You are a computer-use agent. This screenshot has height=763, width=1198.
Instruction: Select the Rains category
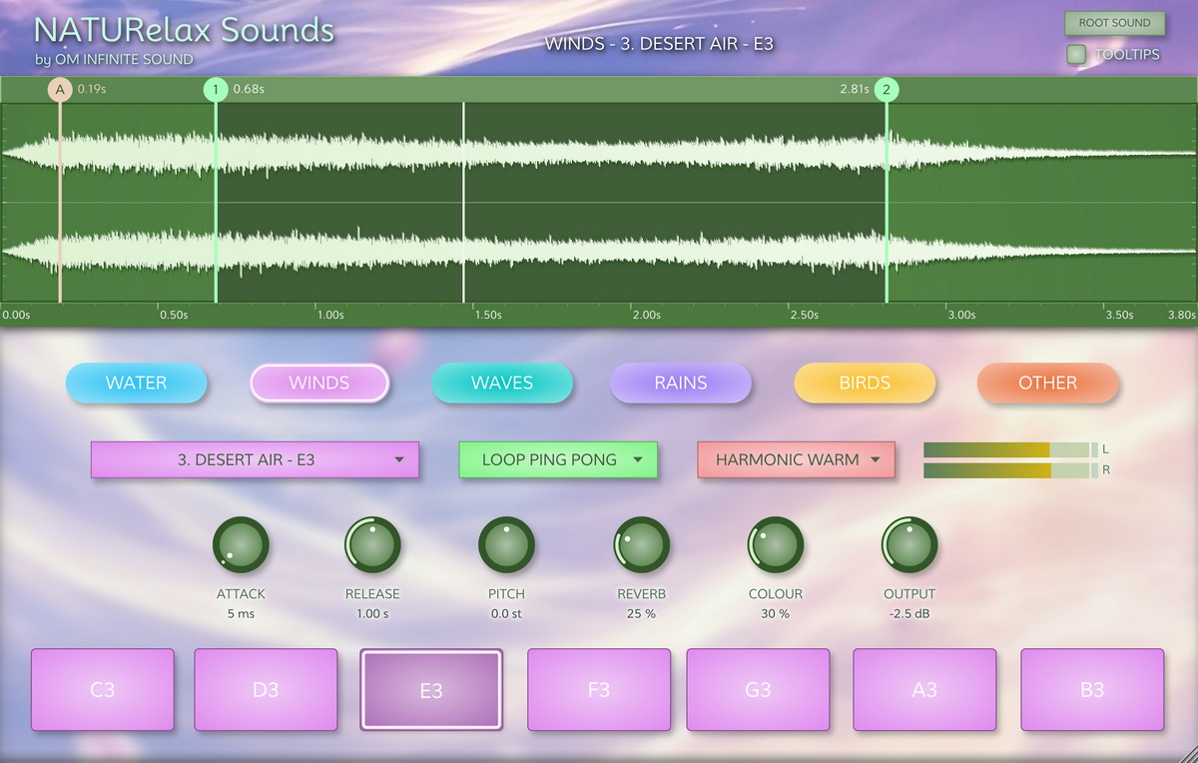coord(681,382)
